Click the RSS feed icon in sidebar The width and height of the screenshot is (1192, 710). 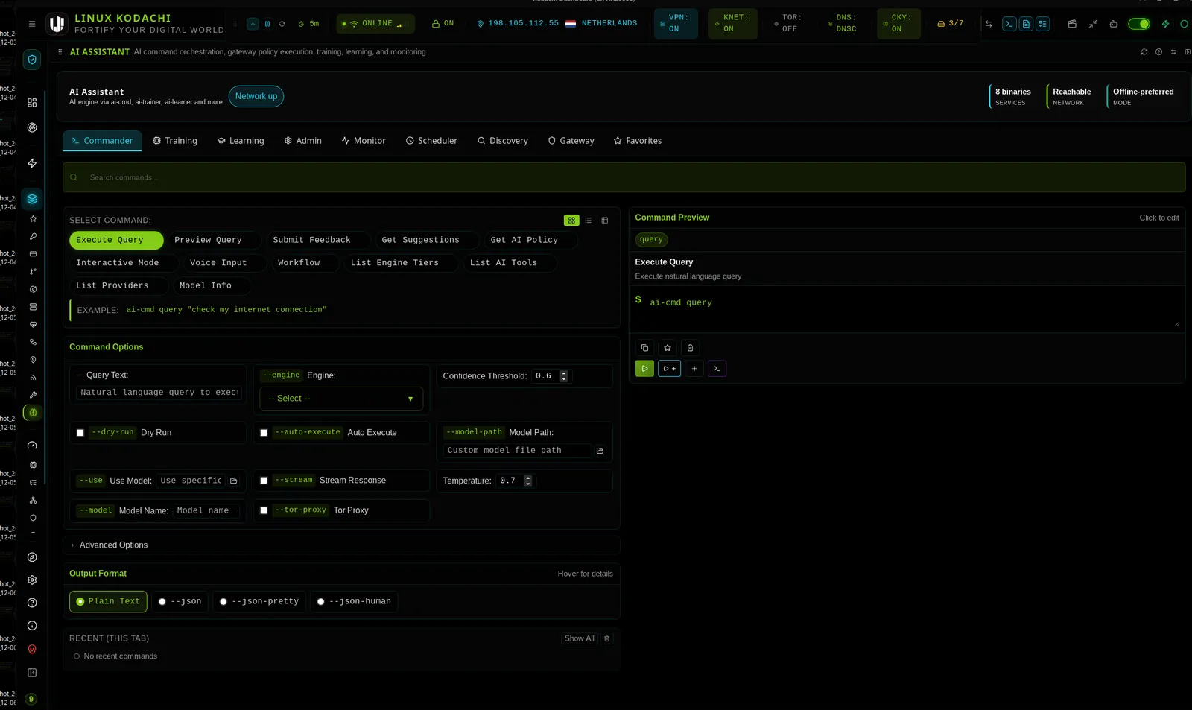coord(33,378)
